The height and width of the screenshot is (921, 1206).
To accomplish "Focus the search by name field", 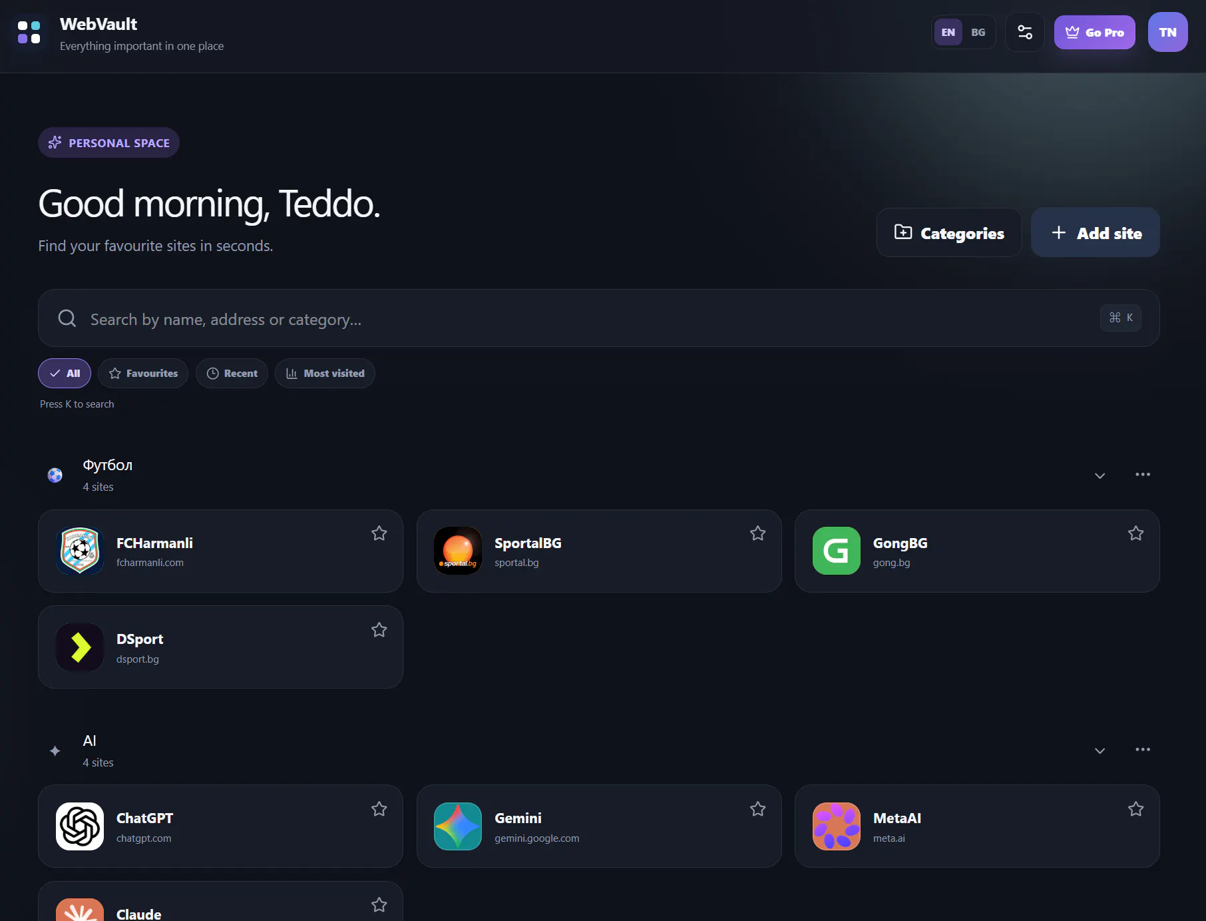I will pyautogui.click(x=599, y=318).
